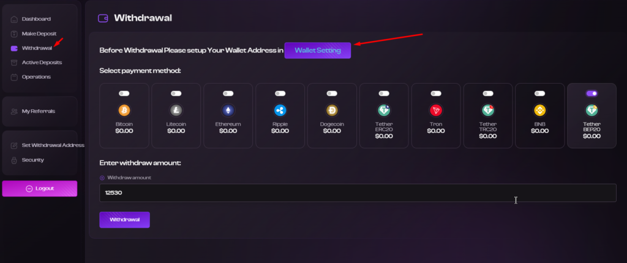The image size is (627, 263).
Task: Switch on the Ripple payment toggle
Action: pos(280,93)
